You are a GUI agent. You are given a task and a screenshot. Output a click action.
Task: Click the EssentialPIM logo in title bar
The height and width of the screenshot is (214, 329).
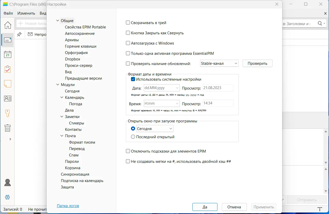click(5, 4)
